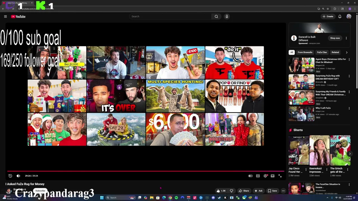358x201 pixels.
Task: Open the YouTube hamburger guide menu
Action: pyautogui.click(x=5, y=16)
